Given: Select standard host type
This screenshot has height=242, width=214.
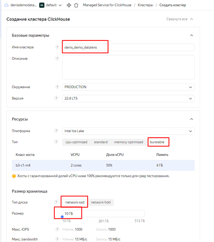Looking at the screenshot, I should tap(101, 142).
